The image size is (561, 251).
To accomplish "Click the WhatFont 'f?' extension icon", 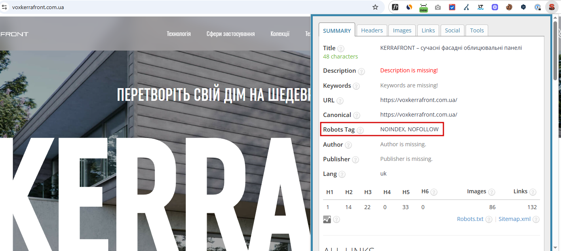I will click(x=395, y=7).
